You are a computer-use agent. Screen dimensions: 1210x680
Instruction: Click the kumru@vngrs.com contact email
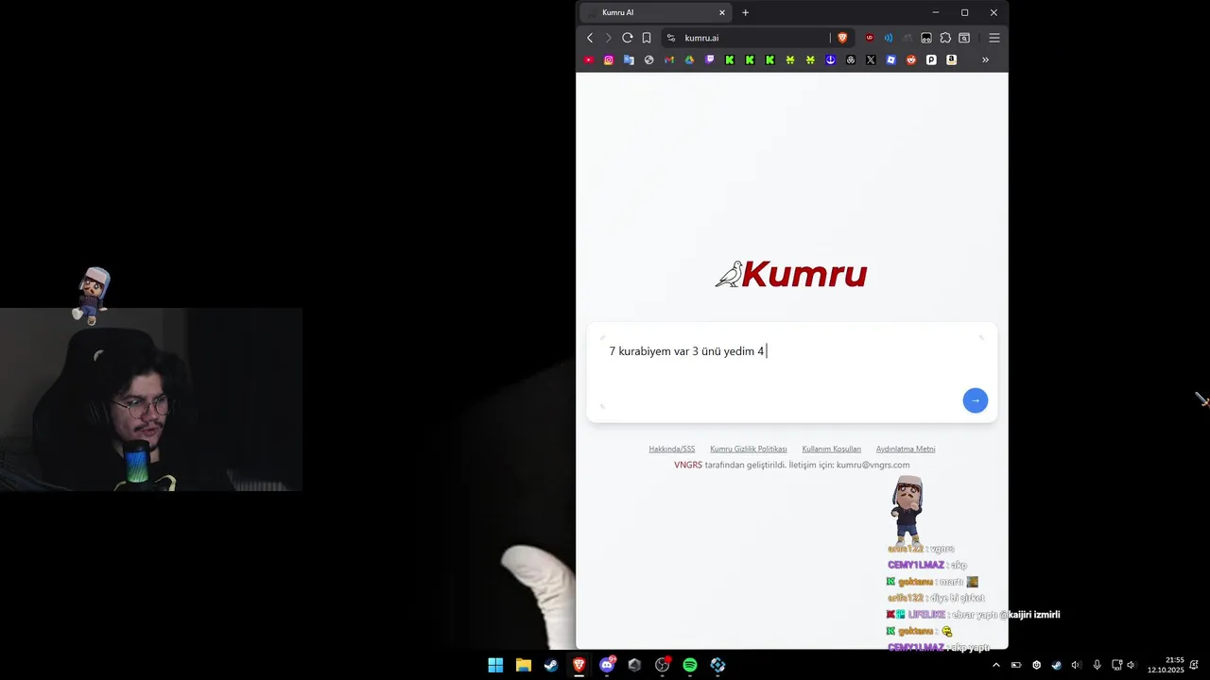tap(873, 465)
